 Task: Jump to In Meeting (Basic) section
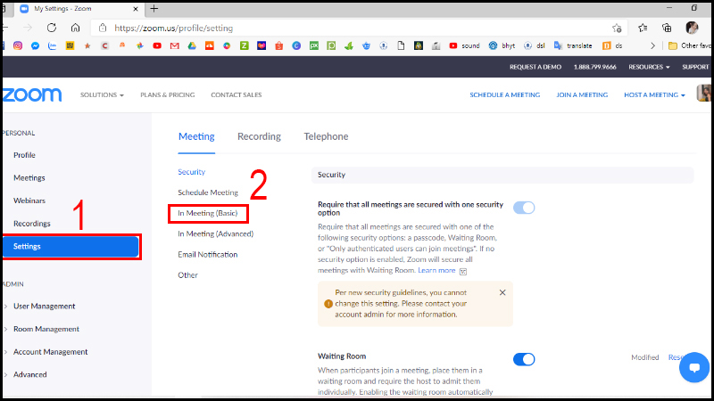[208, 213]
